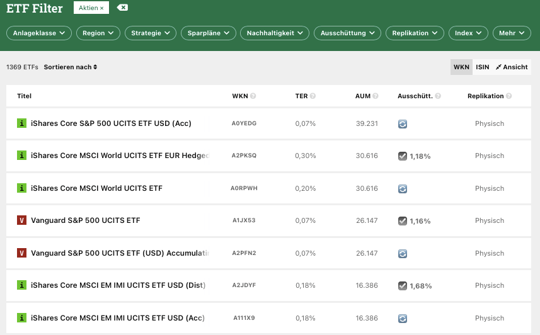Open iShares Core MSCI World UCITS ETF
This screenshot has width=540, height=335.
[96, 188]
